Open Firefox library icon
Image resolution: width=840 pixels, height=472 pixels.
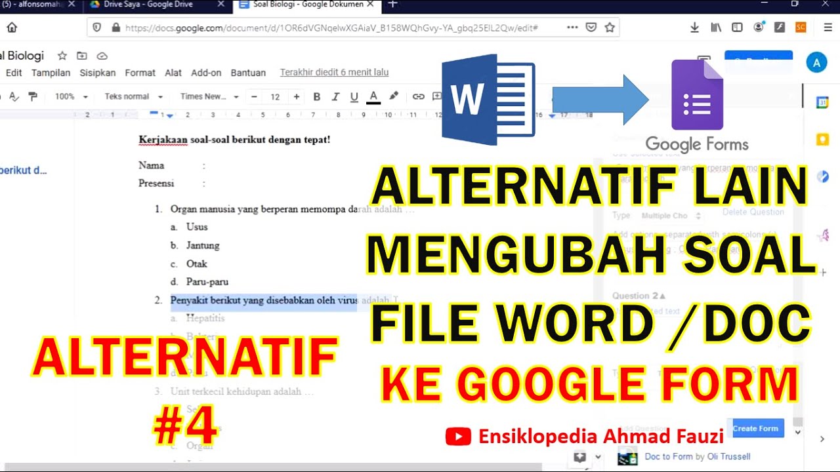pos(716,28)
